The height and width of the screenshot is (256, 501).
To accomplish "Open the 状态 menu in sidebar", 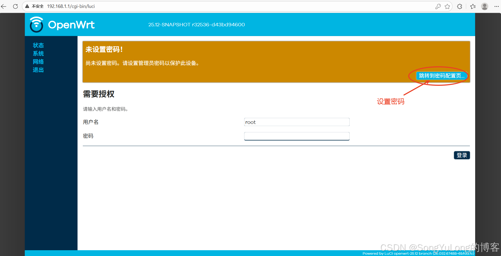I will pos(38,45).
